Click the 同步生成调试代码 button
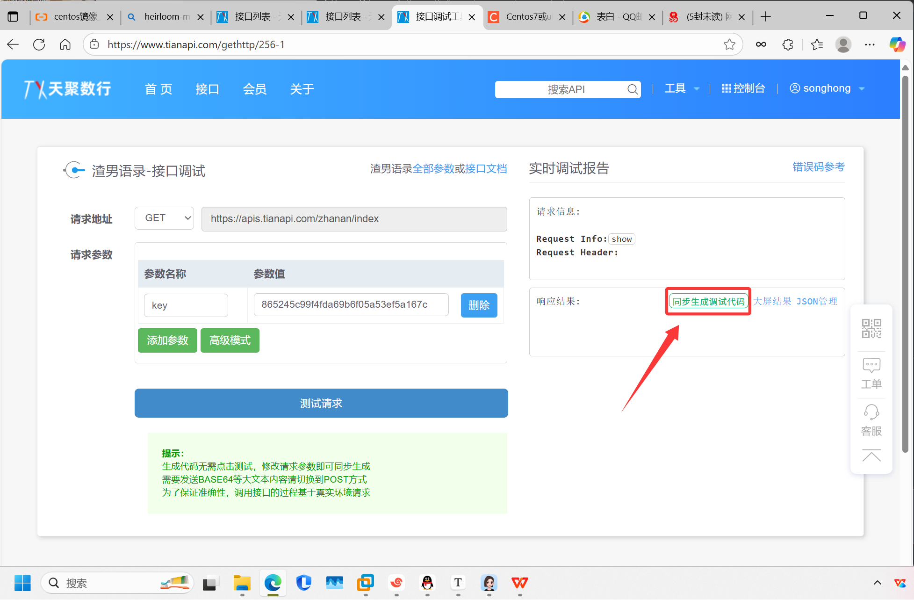This screenshot has height=600, width=914. click(x=708, y=302)
